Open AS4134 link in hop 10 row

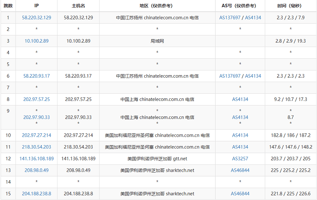tap(240, 135)
